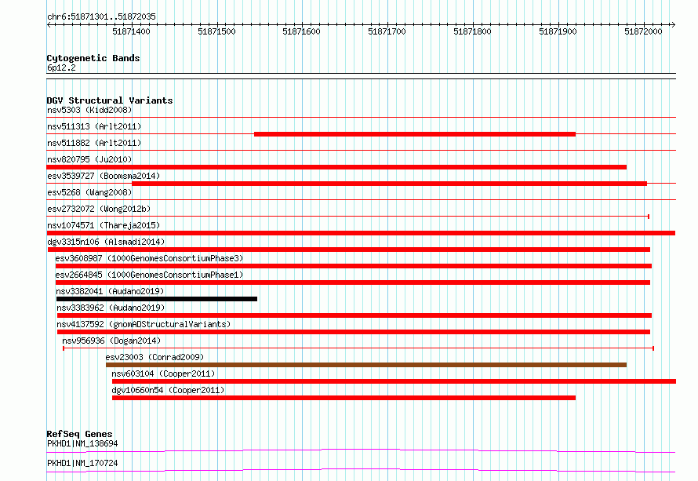Image resolution: width=698 pixels, height=481 pixels.
Task: Click the chr6:51871301..51872035 region label
Action: 101,17
